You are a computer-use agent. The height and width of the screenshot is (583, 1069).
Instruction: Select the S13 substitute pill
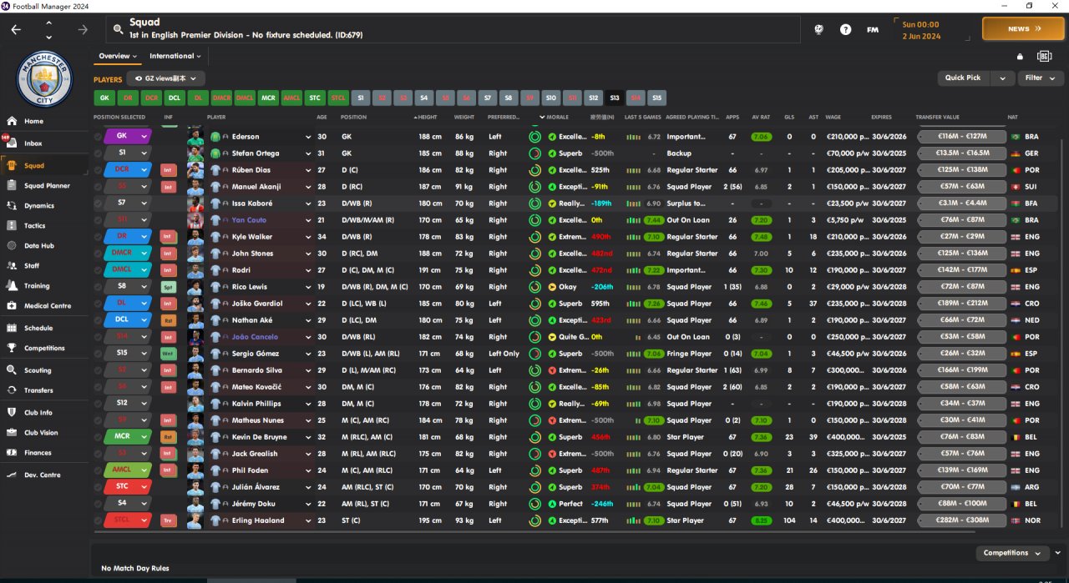(x=615, y=98)
